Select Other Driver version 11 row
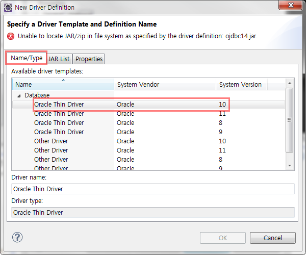This screenshot has height=255, width=306. coord(148,150)
